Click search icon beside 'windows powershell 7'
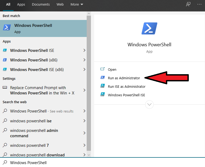 [5, 145]
